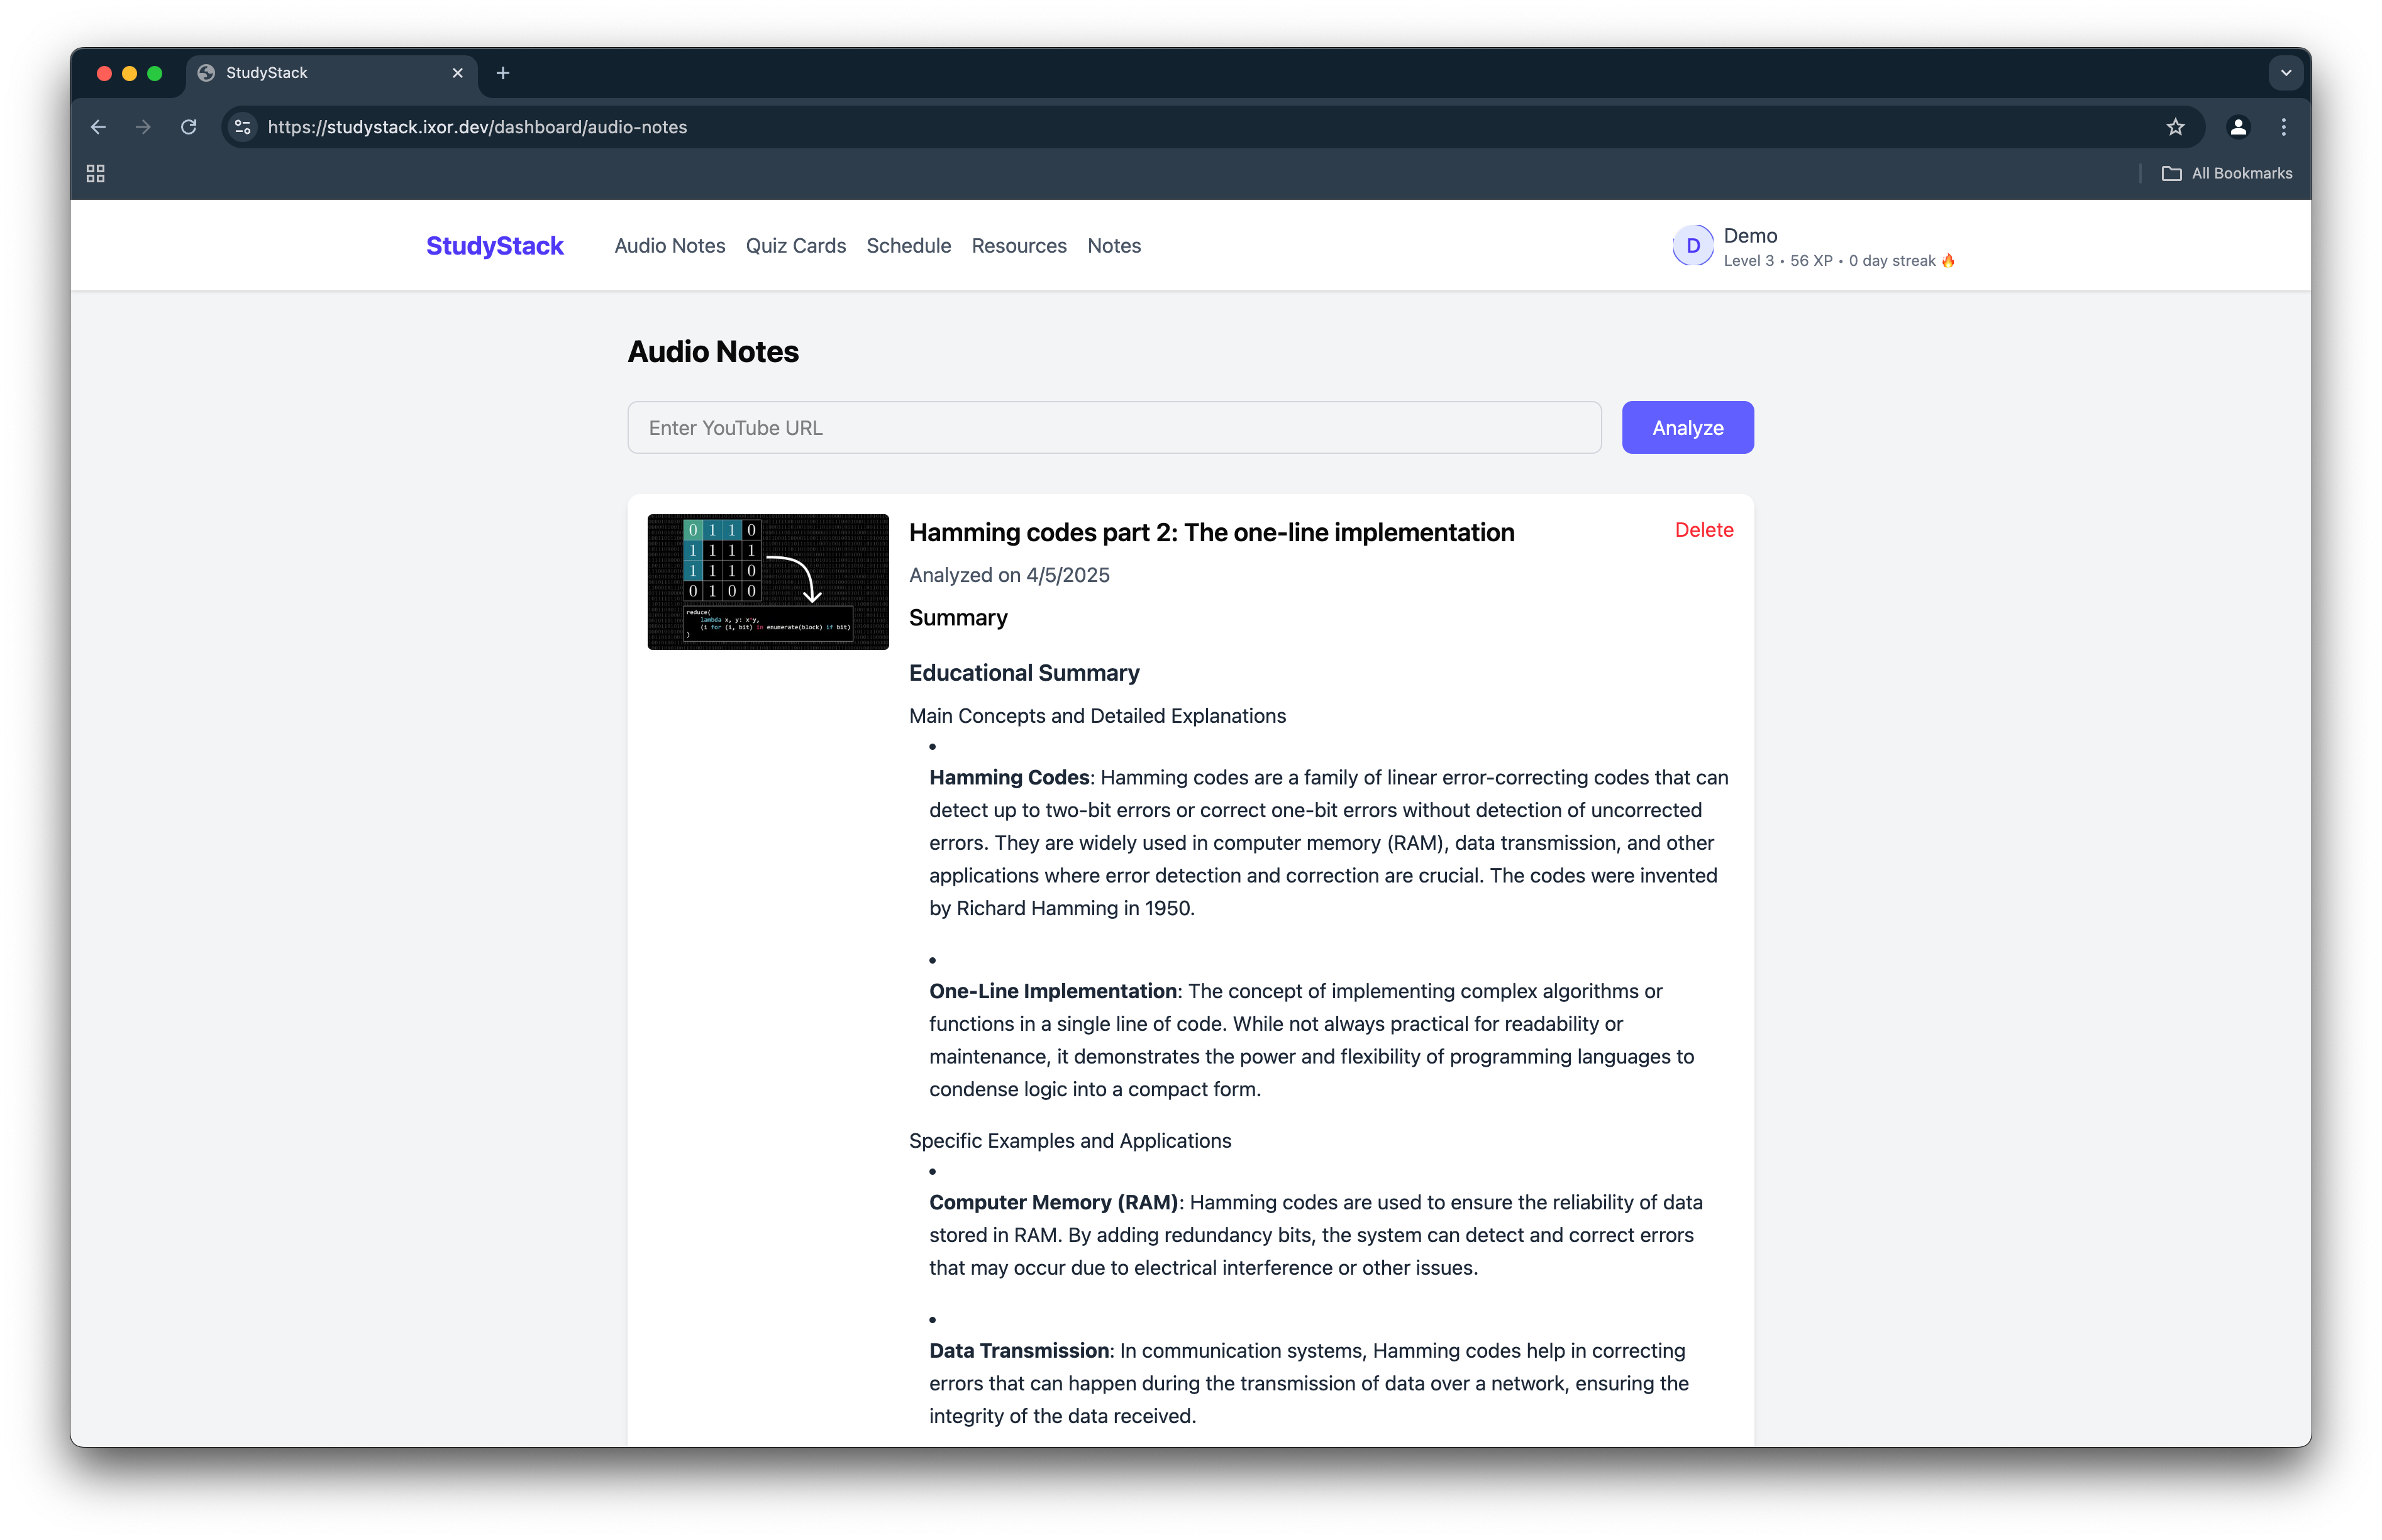Open new tab with plus icon

(503, 73)
